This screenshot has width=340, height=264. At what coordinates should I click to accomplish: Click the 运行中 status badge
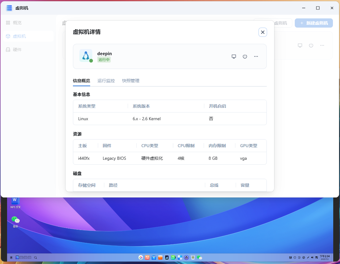point(104,60)
